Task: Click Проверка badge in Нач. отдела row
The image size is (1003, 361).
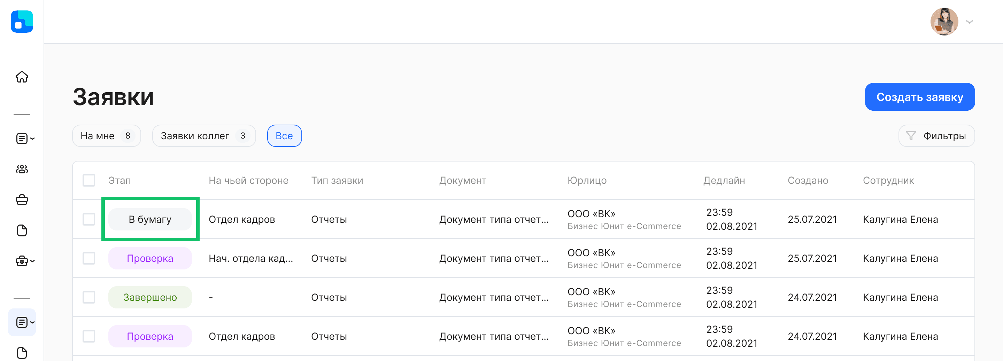Action: click(150, 258)
